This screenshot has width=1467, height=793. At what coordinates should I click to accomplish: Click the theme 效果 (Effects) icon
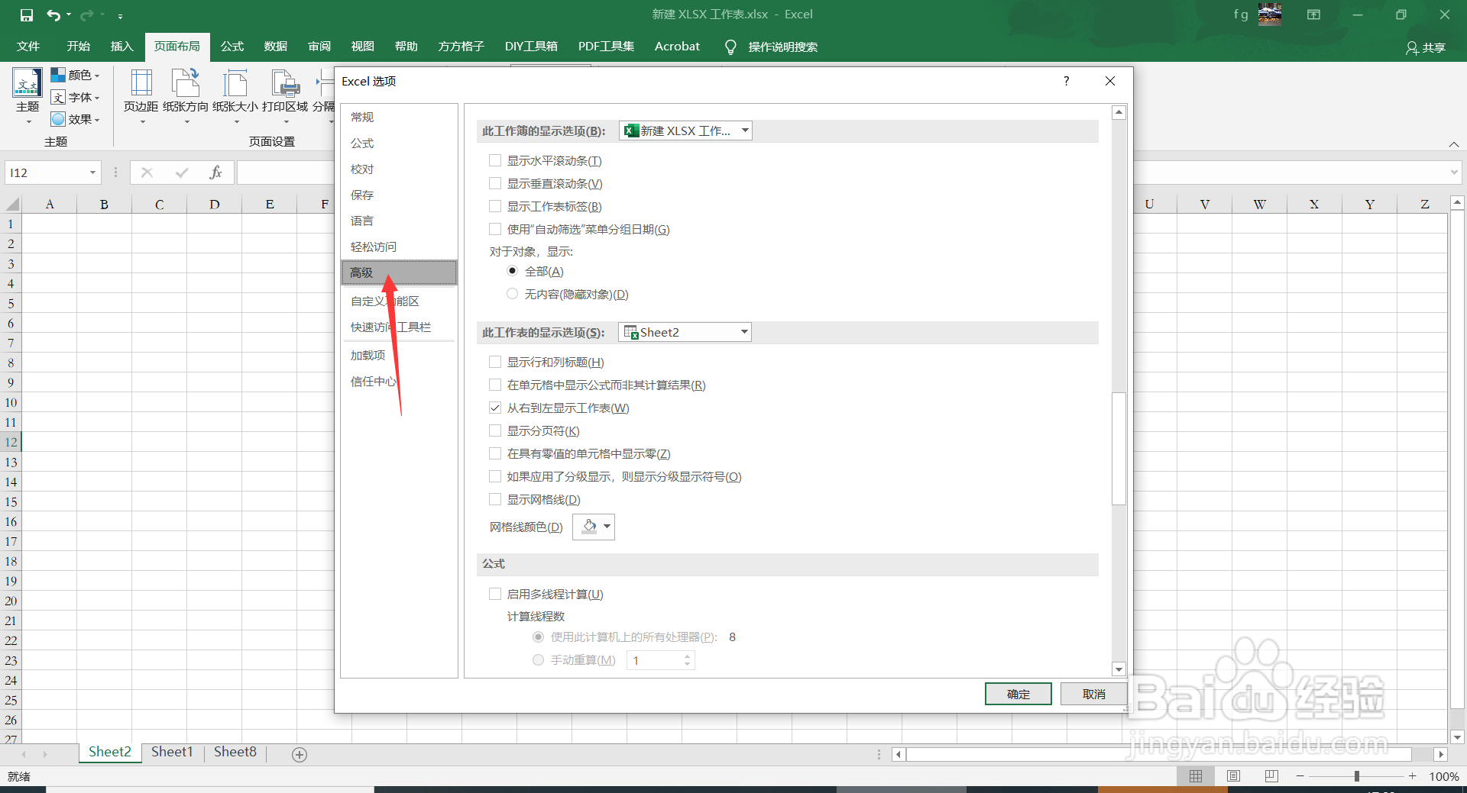(76, 119)
